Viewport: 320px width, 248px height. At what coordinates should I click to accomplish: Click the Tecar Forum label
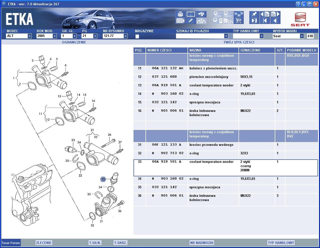point(11,243)
